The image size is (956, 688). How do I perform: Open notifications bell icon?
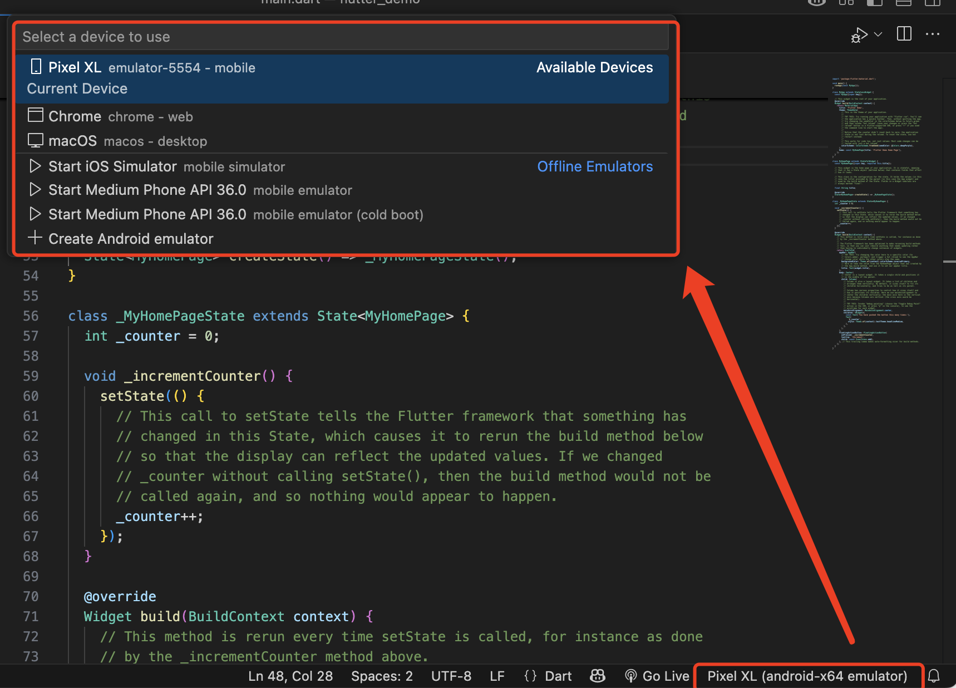tap(934, 676)
